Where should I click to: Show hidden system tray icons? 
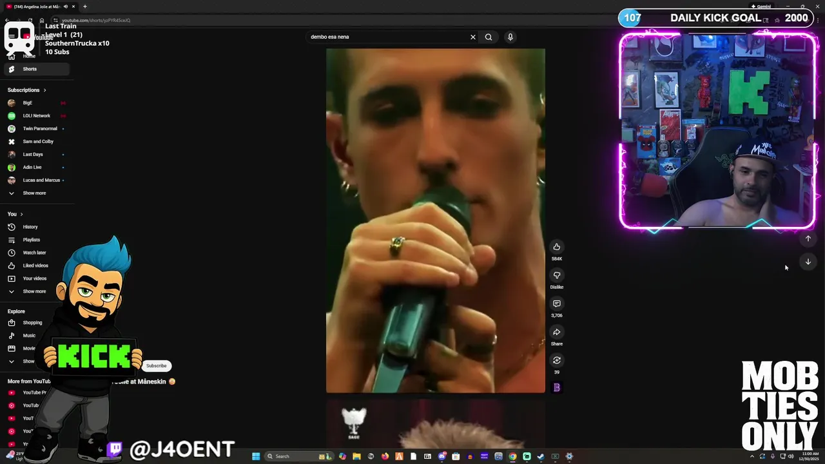pyautogui.click(x=752, y=456)
